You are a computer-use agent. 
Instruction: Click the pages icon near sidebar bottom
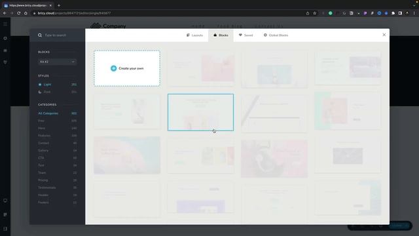coord(5,214)
